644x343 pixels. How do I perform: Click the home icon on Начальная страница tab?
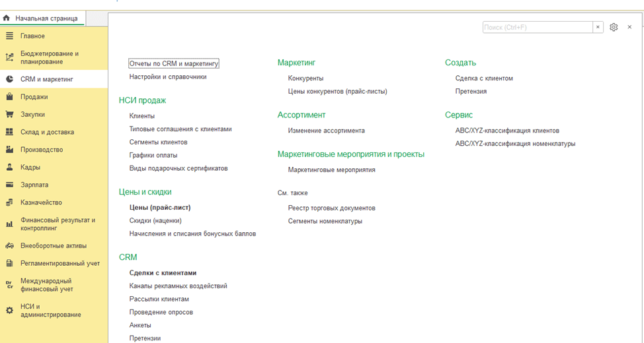(7, 18)
